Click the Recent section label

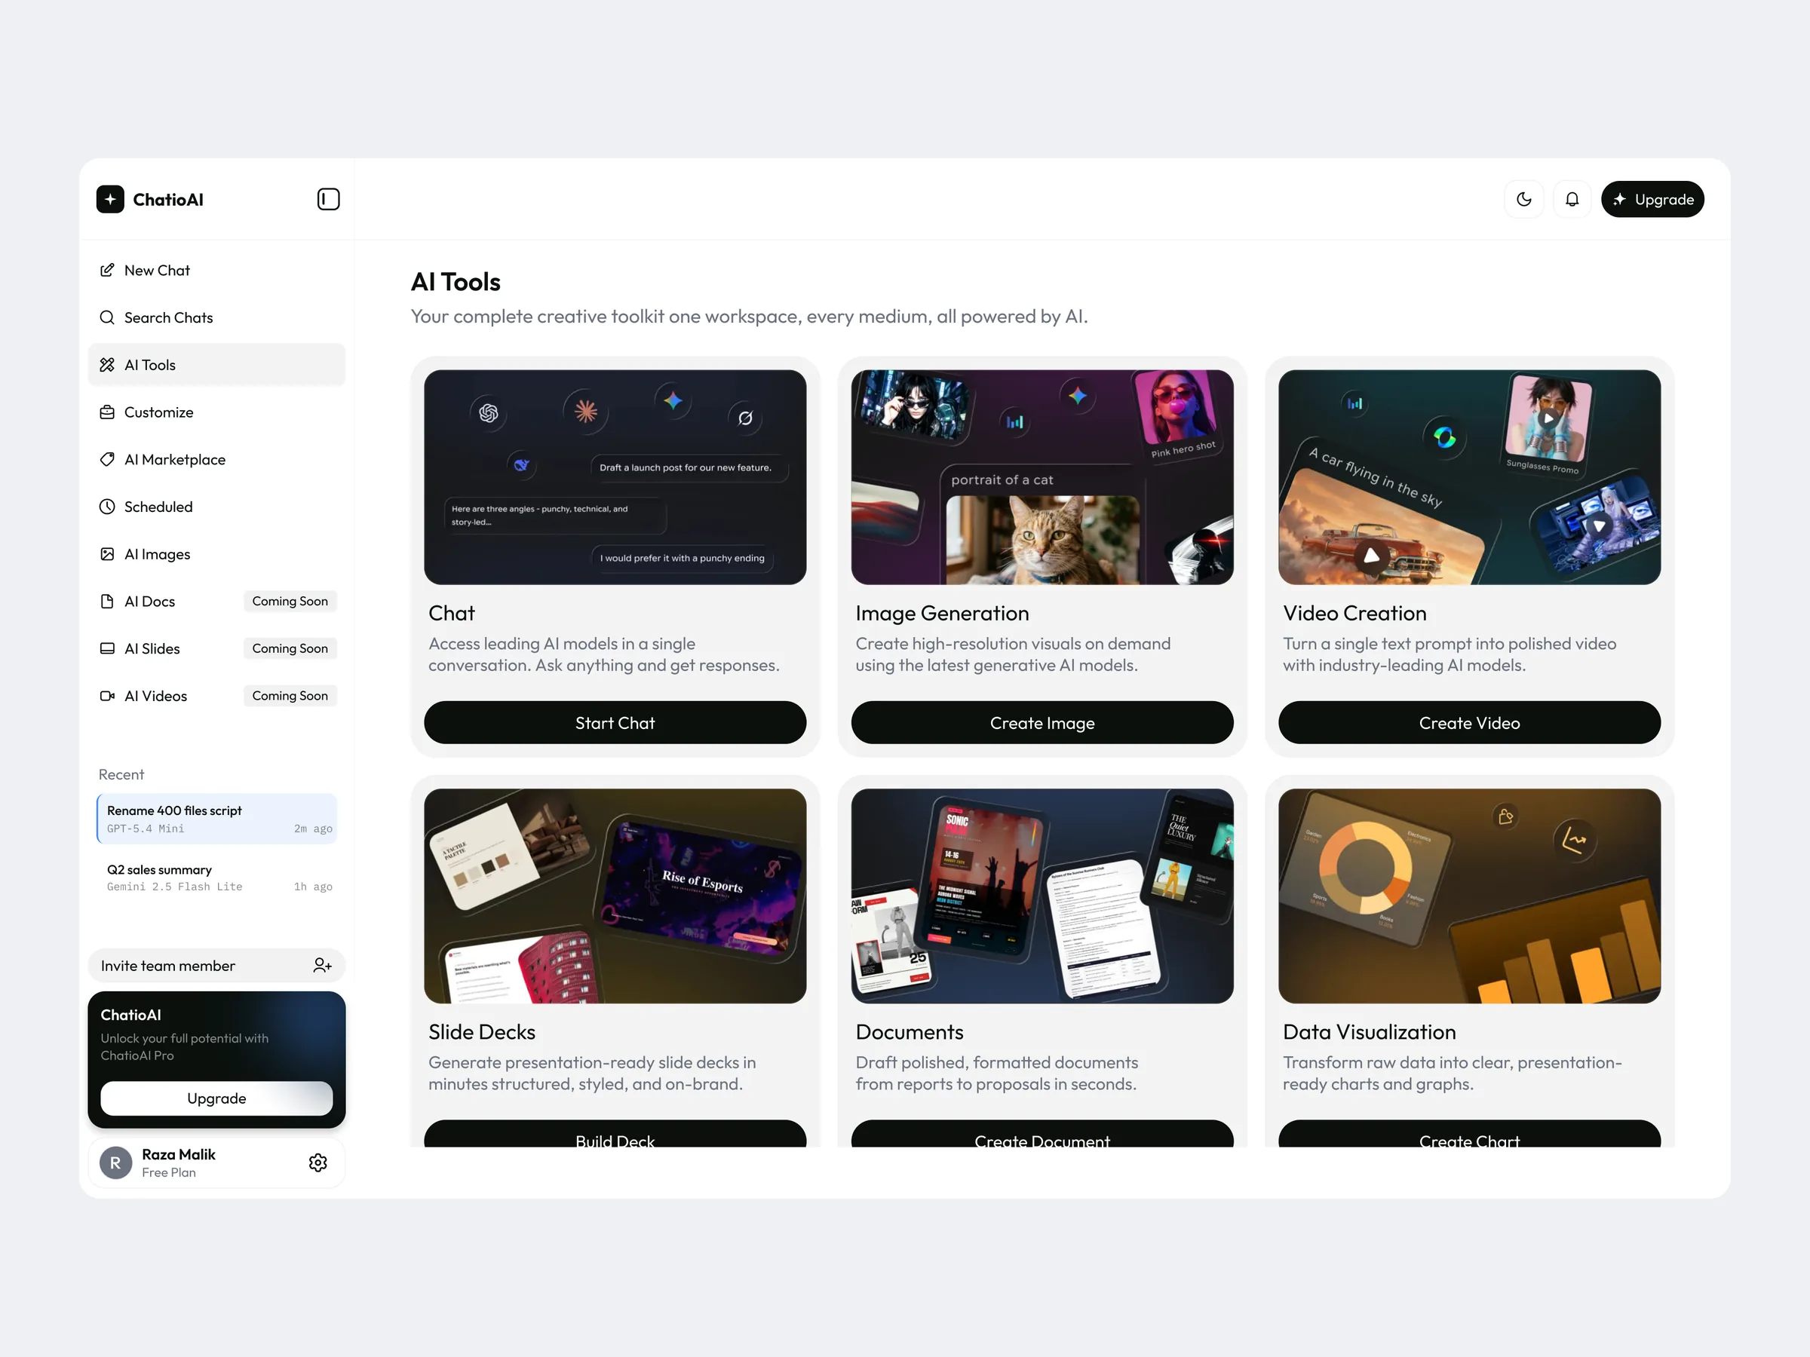coord(121,774)
